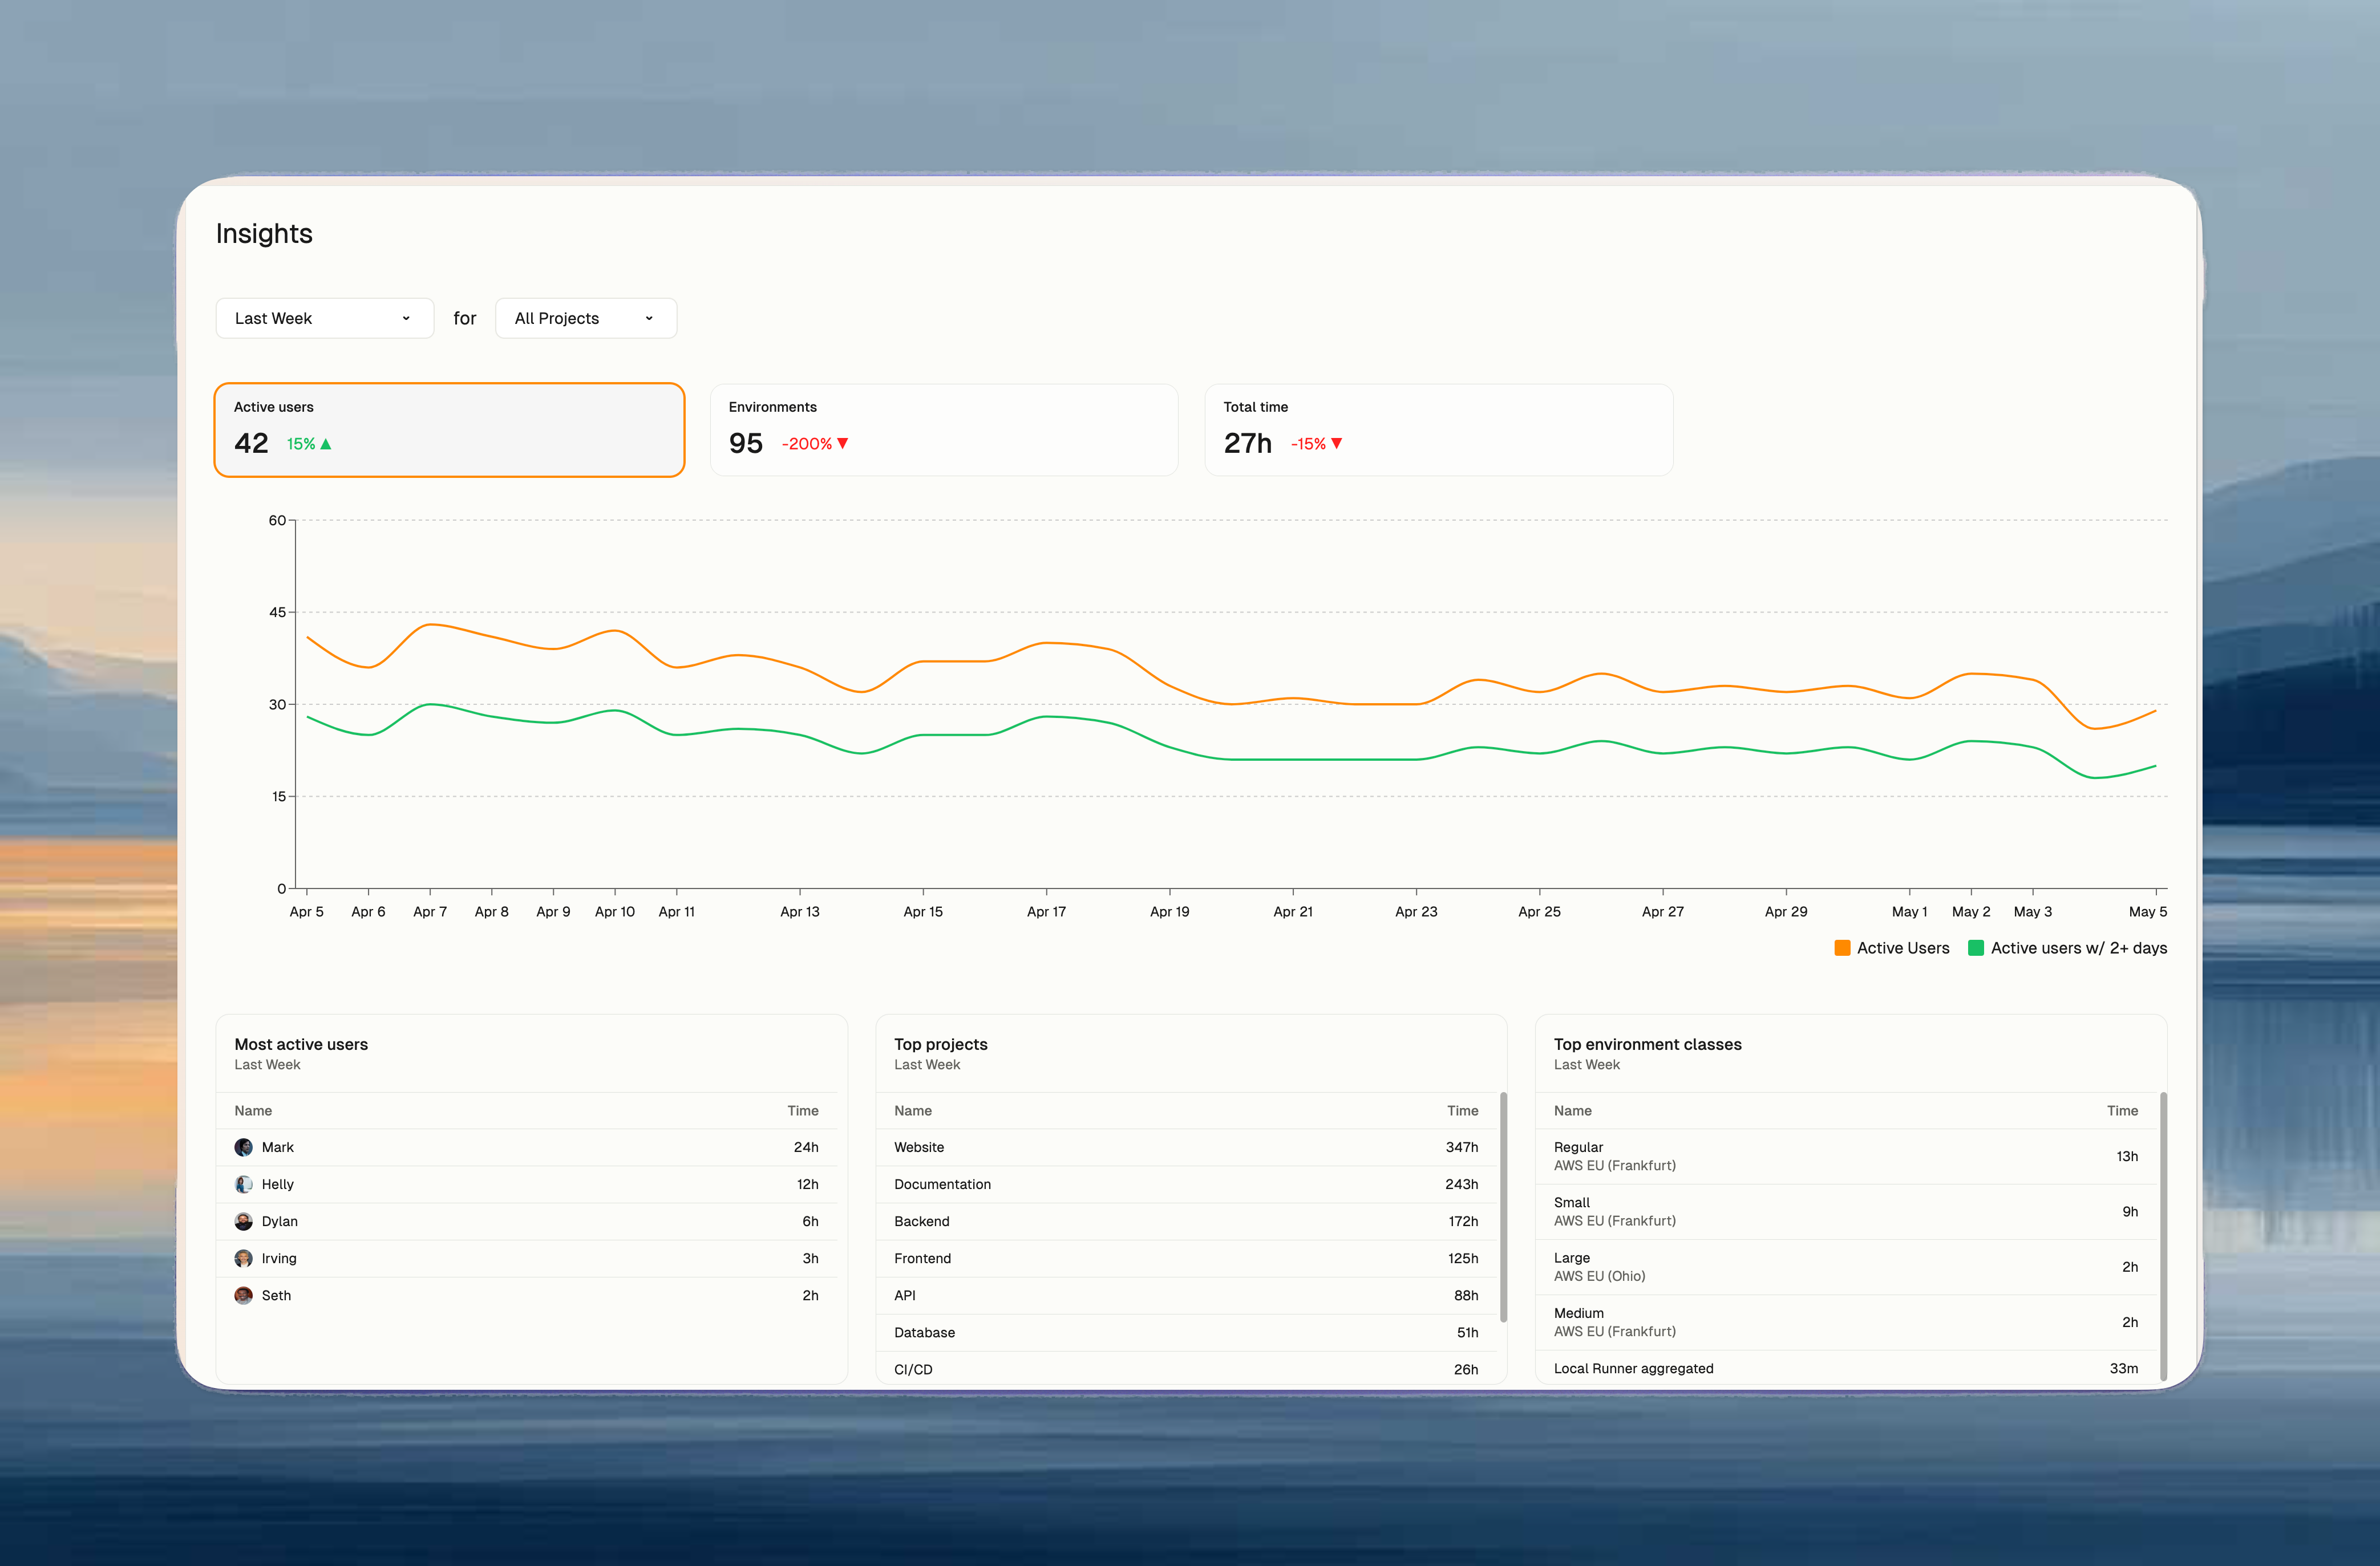Click the red decline arrow on Environments
This screenshot has height=1566, width=2380.
tap(843, 444)
